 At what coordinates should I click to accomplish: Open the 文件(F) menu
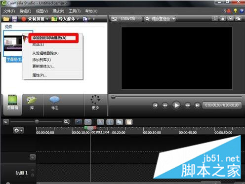9,11
